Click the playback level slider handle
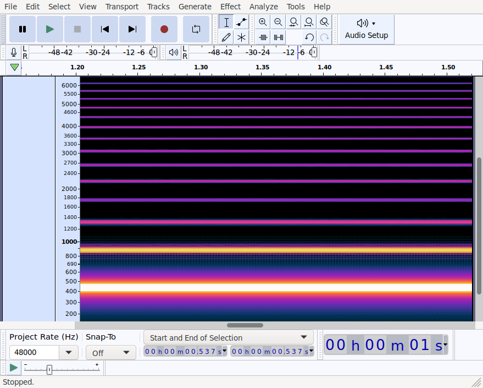 (x=314, y=52)
